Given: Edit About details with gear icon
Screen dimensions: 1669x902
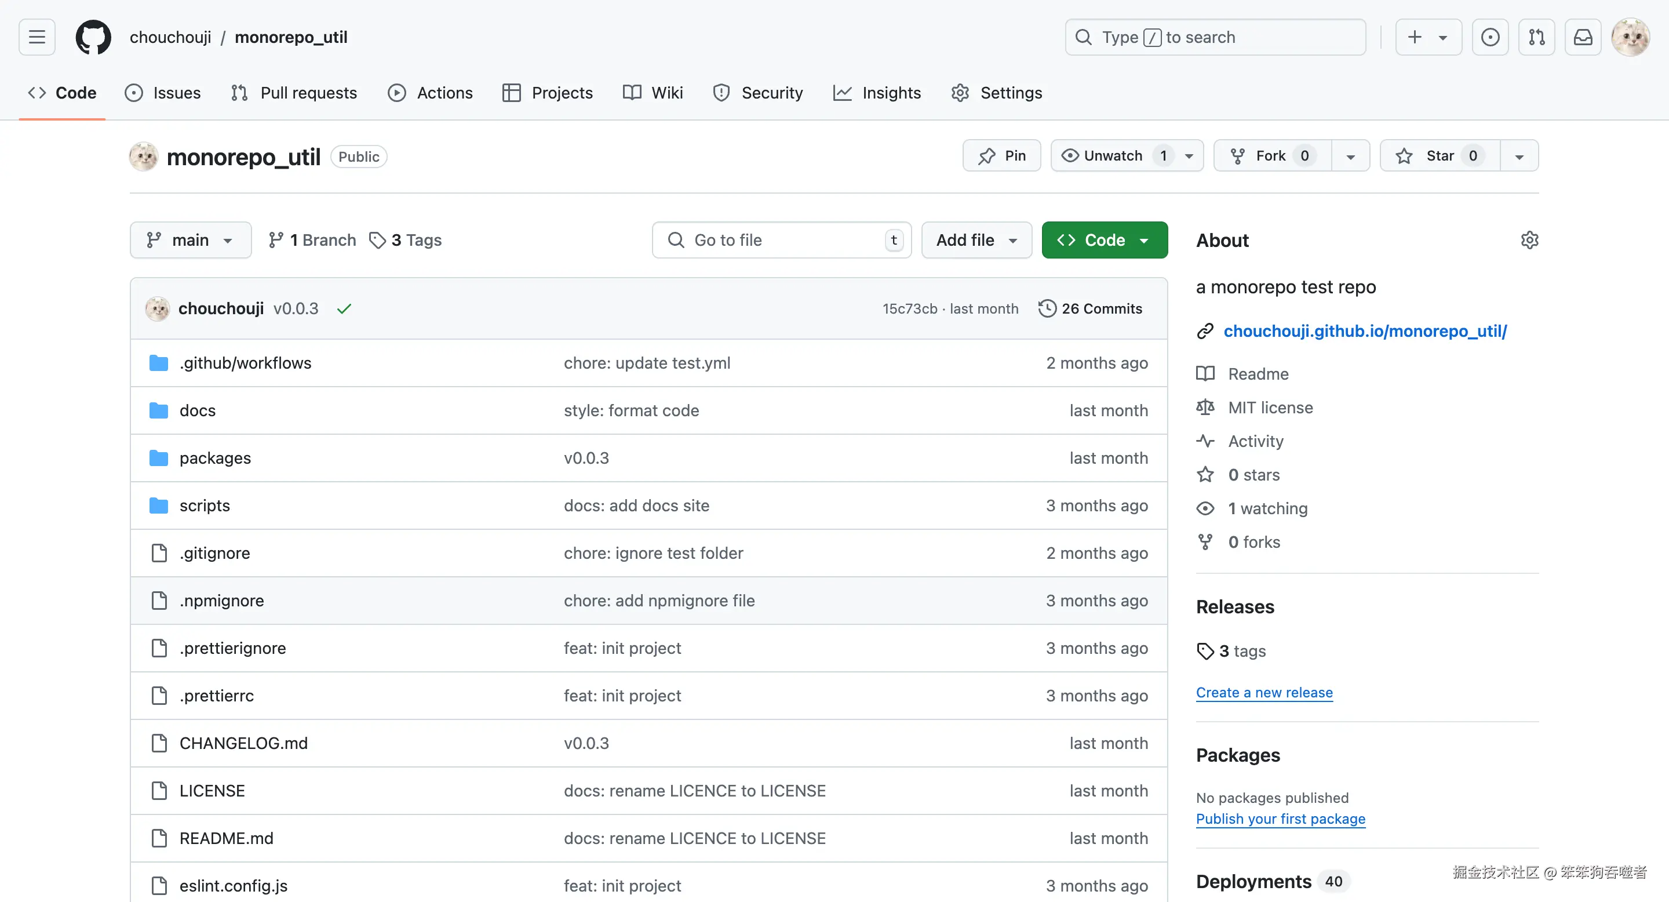Looking at the screenshot, I should click(1529, 241).
